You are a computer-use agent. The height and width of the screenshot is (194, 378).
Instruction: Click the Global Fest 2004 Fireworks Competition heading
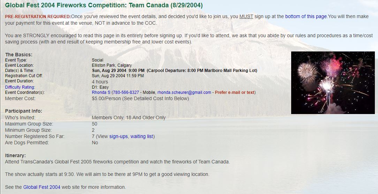click(104, 6)
